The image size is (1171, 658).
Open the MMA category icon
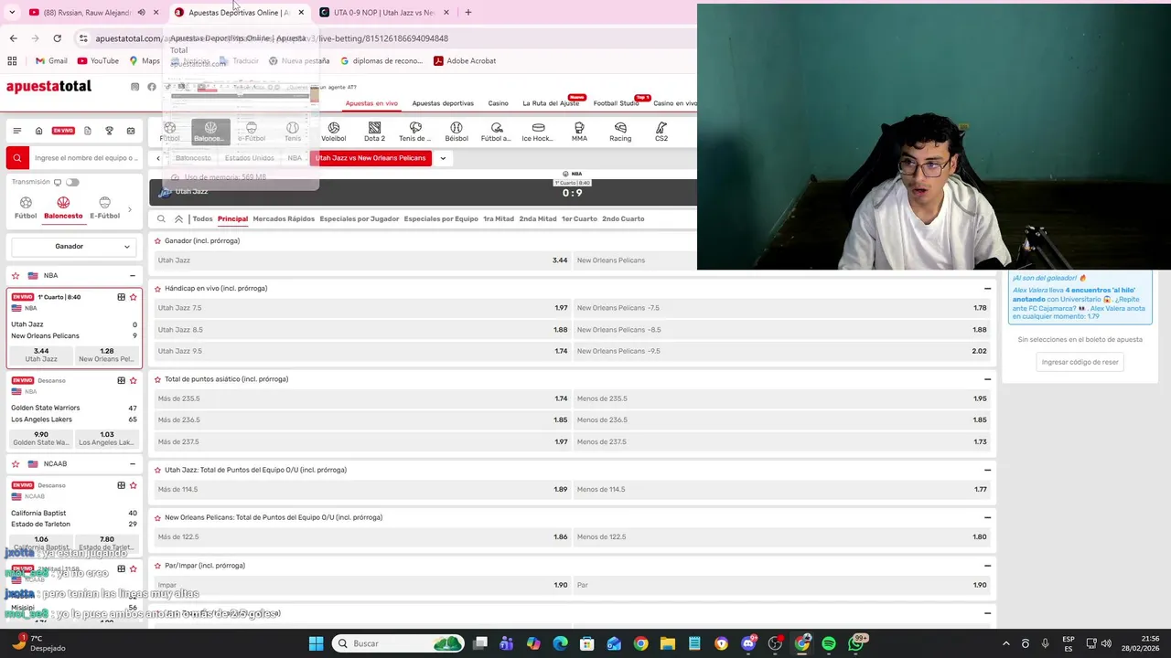[579, 132]
